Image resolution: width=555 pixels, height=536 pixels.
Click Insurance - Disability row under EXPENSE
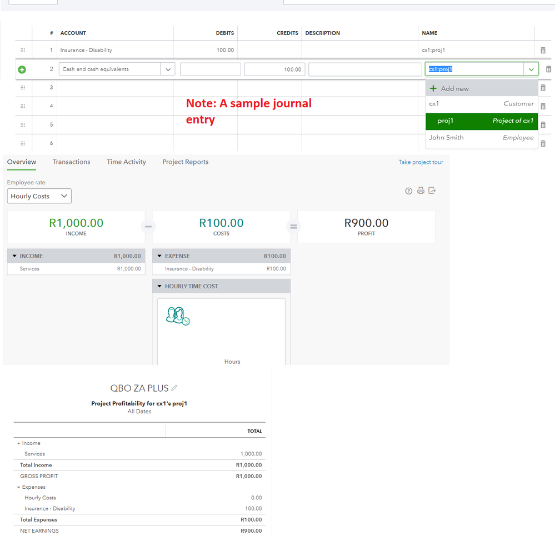(221, 269)
